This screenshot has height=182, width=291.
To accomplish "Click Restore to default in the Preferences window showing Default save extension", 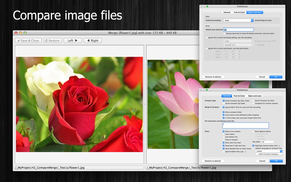I will point(213,77).
